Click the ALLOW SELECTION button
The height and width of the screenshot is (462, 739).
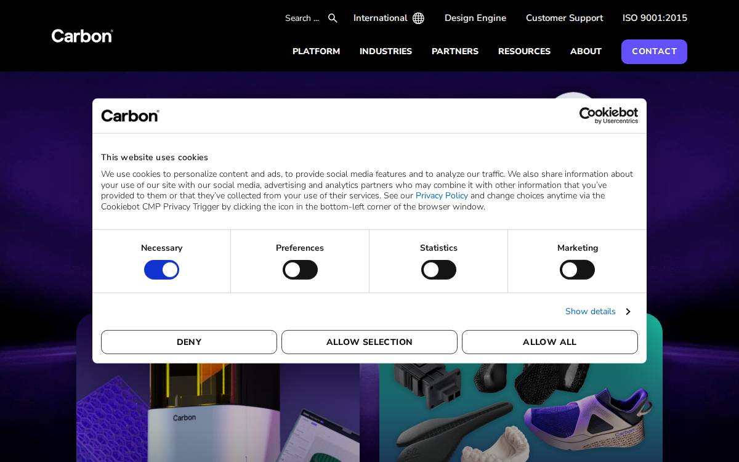(369, 342)
